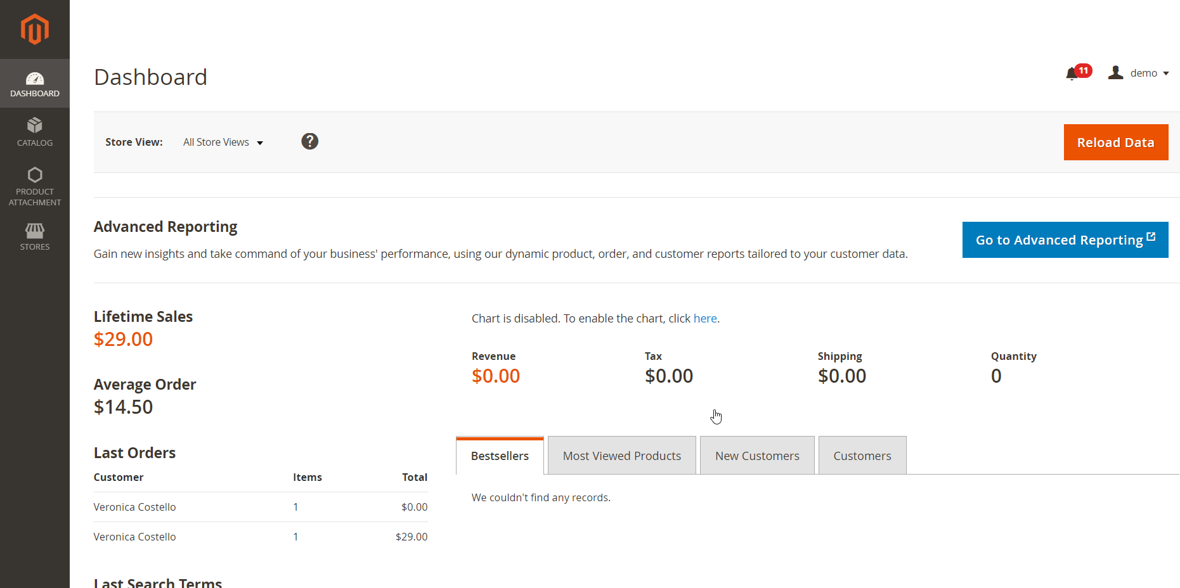1180x588 pixels.
Task: Click the 'here' link to enable chart
Action: (x=704, y=319)
